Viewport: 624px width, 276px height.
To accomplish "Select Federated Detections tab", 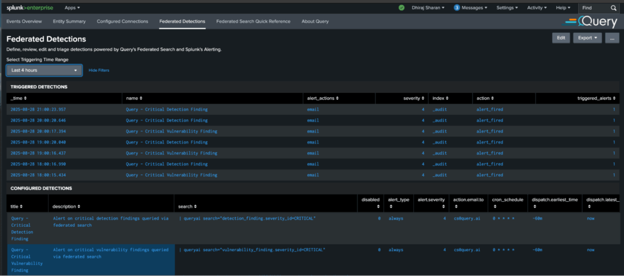I will click(x=182, y=21).
